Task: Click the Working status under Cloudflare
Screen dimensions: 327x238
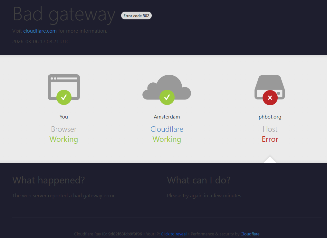Action: point(167,139)
